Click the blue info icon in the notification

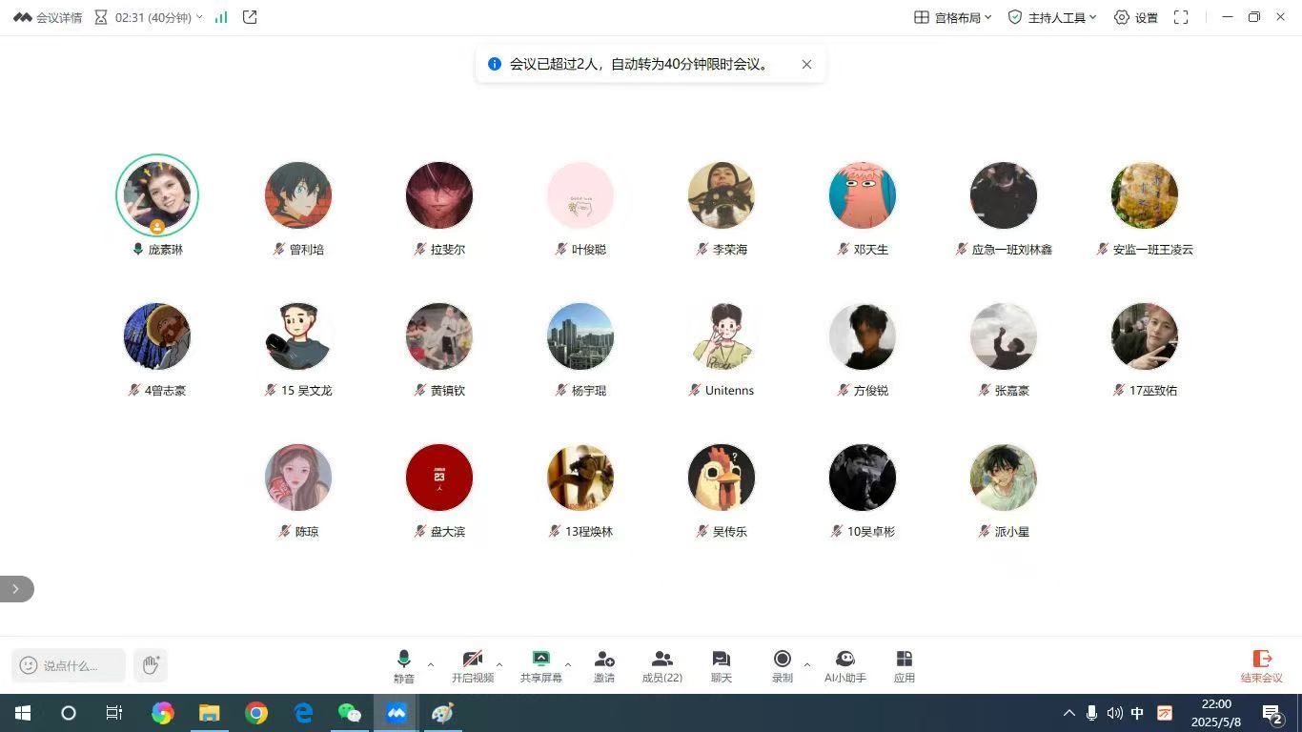[495, 64]
